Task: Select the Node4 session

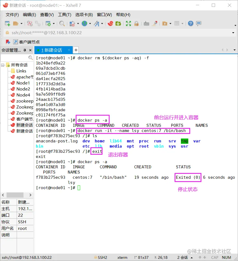Action: (23, 95)
